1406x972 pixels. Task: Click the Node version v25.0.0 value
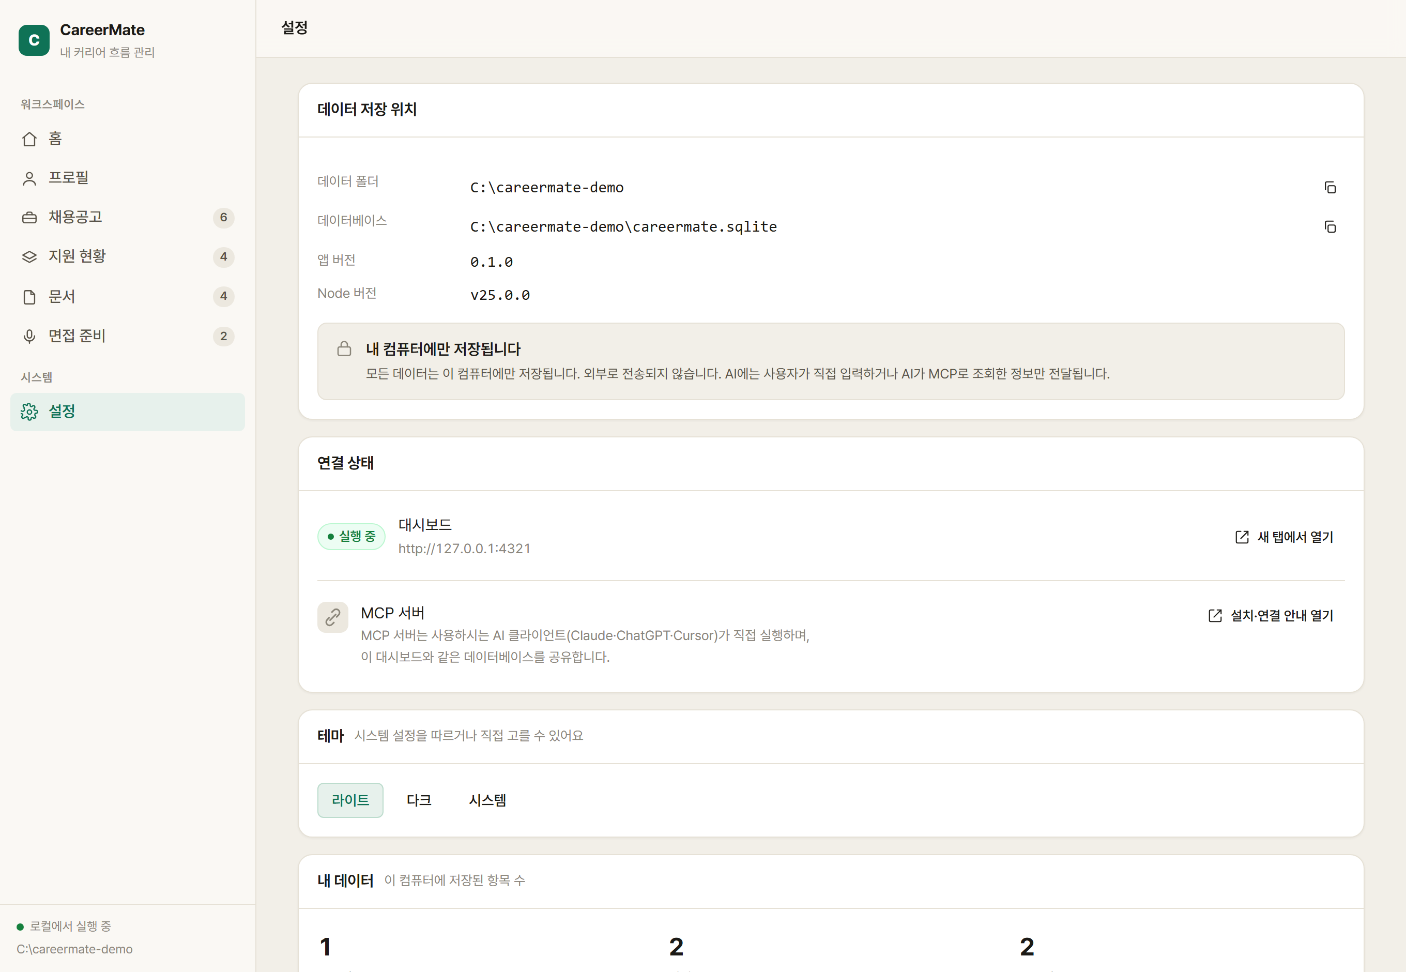(x=499, y=295)
